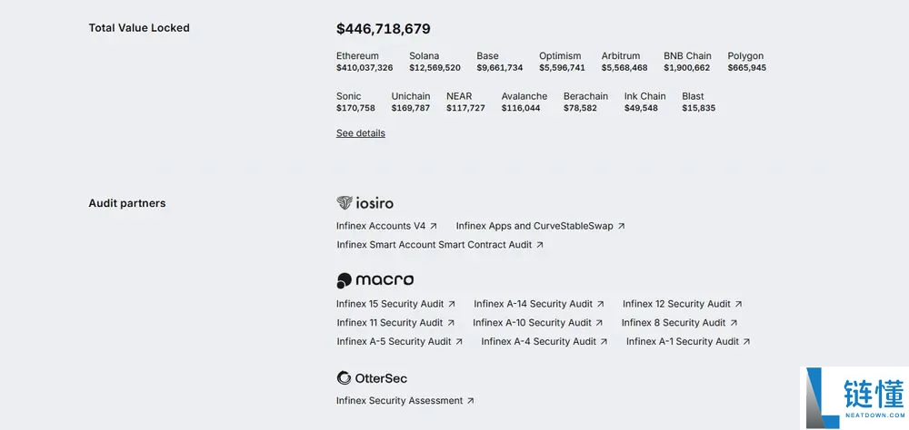Click the Solana TVL entry
This screenshot has width=909, height=430.
point(435,62)
